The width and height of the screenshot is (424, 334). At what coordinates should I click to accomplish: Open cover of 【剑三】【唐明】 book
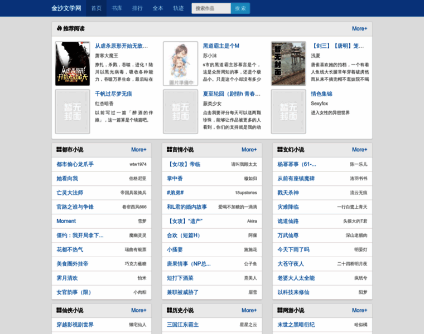pyautogui.click(x=288, y=63)
